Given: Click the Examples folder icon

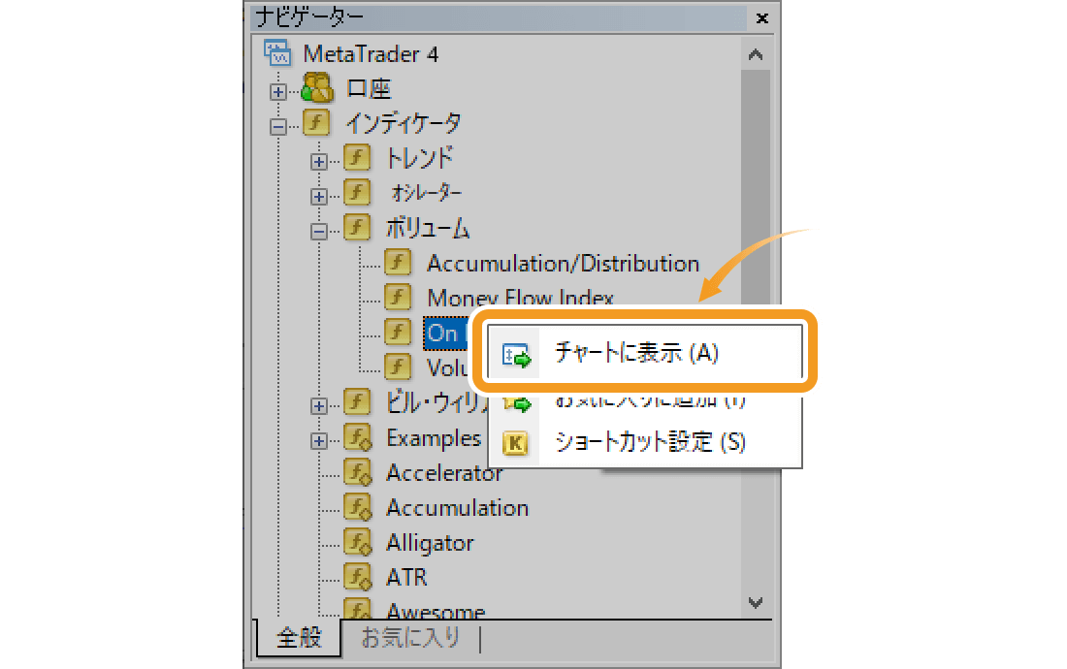Looking at the screenshot, I should (358, 438).
